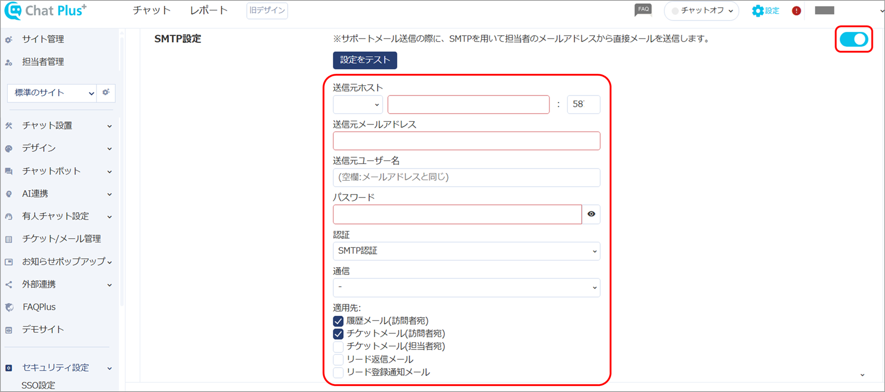Open SSO設定 menu item
The width and height of the screenshot is (885, 392).
[38, 385]
